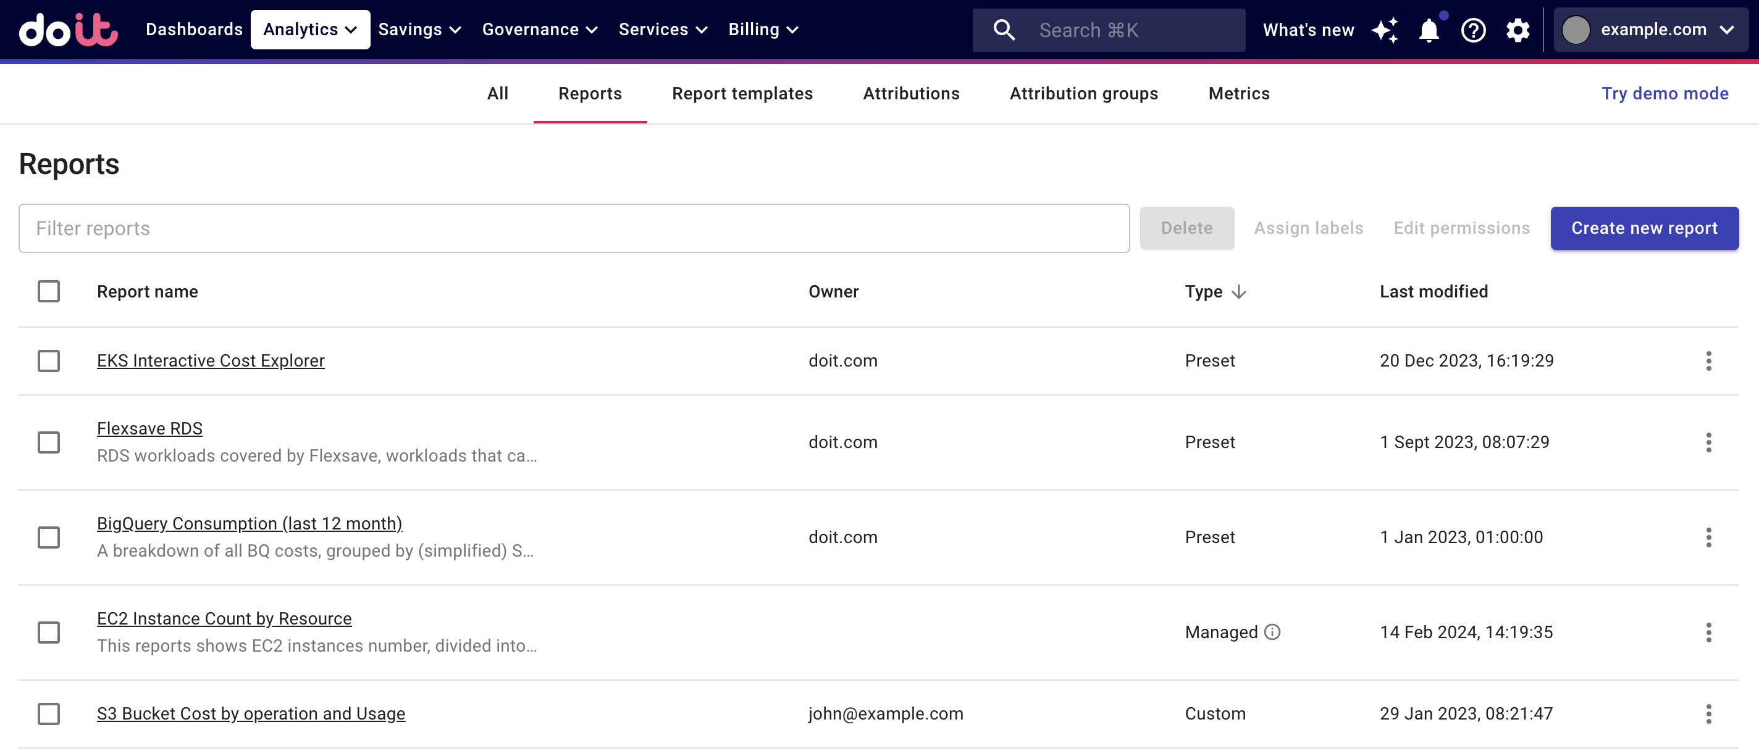1759x751 pixels.
Task: Click Try demo mode link
Action: tap(1665, 93)
